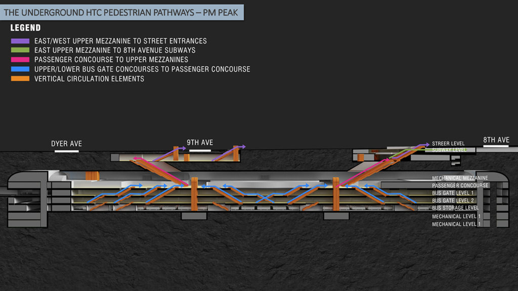Click 'East Upper Mezzanine to 8th Avenue Subways' text

pos(115,50)
